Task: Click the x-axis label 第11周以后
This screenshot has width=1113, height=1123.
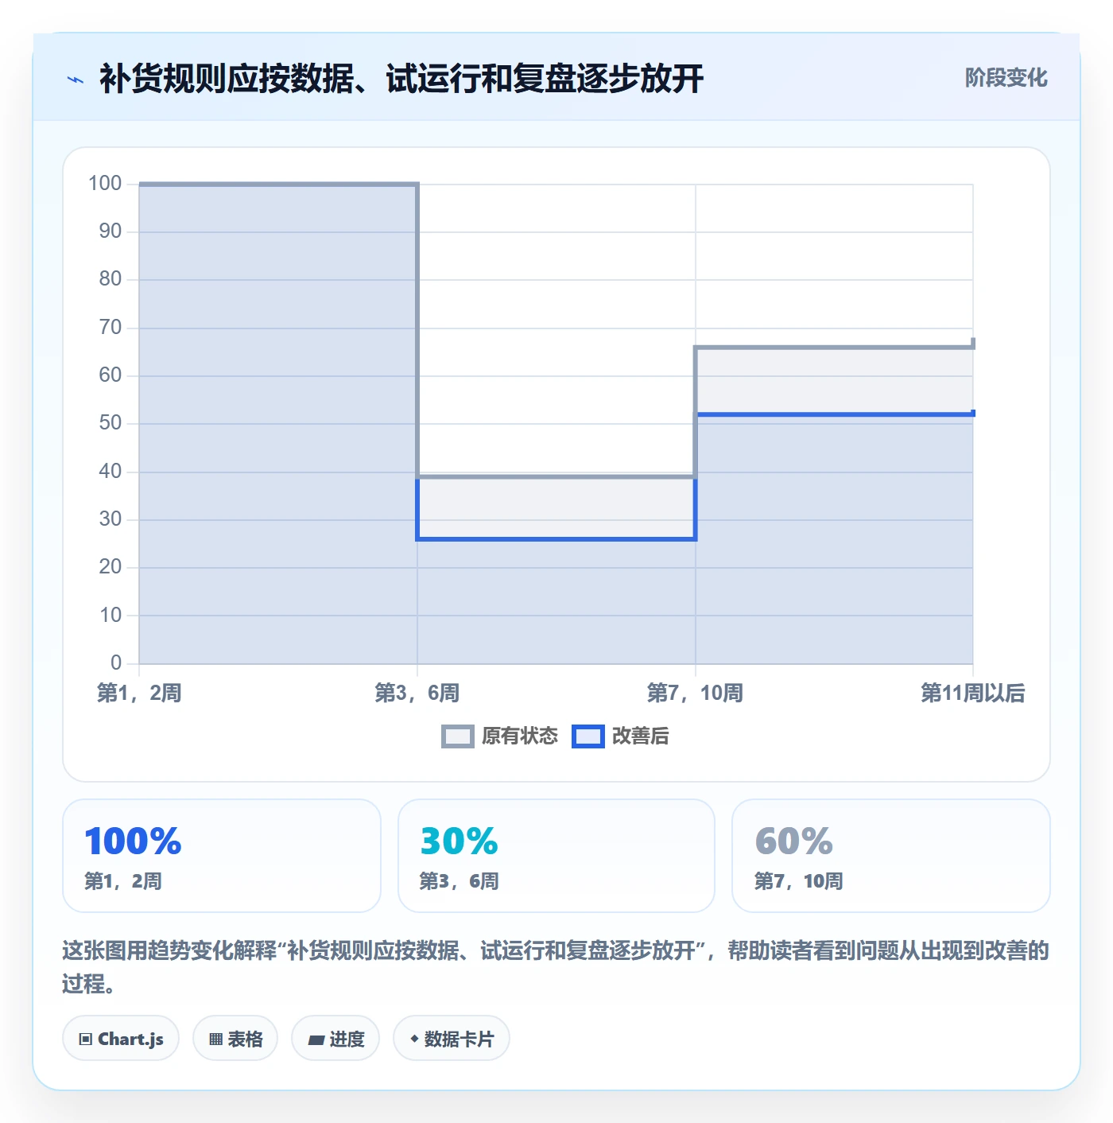Action: pyautogui.click(x=972, y=693)
